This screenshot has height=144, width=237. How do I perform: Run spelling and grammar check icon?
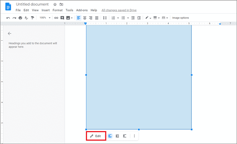click(x=26, y=18)
